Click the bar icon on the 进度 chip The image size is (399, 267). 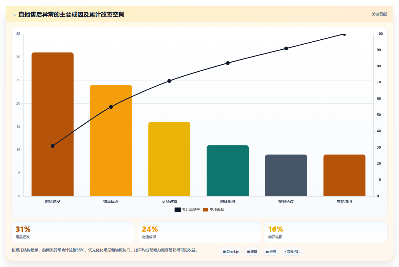[x=267, y=252]
